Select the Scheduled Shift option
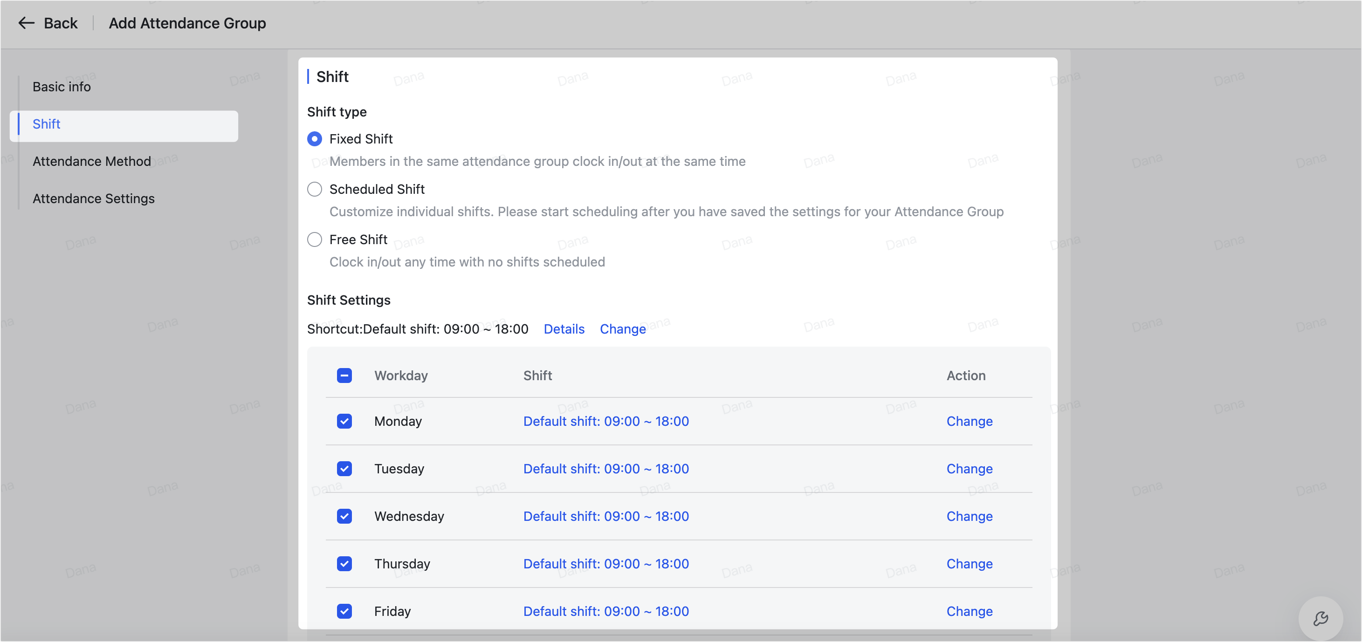 coord(314,189)
